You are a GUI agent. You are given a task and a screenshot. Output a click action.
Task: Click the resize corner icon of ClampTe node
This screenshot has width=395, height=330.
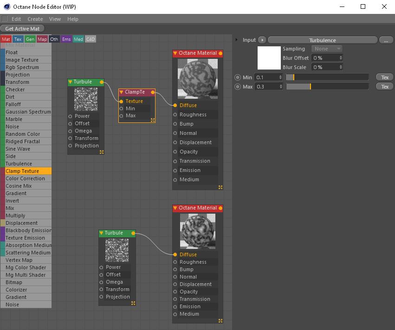pos(153,120)
